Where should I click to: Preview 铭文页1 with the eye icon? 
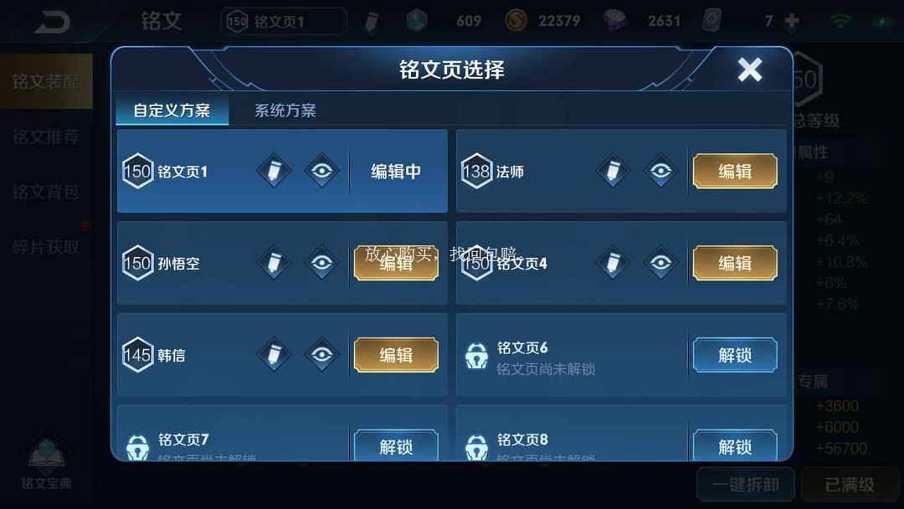click(x=321, y=172)
